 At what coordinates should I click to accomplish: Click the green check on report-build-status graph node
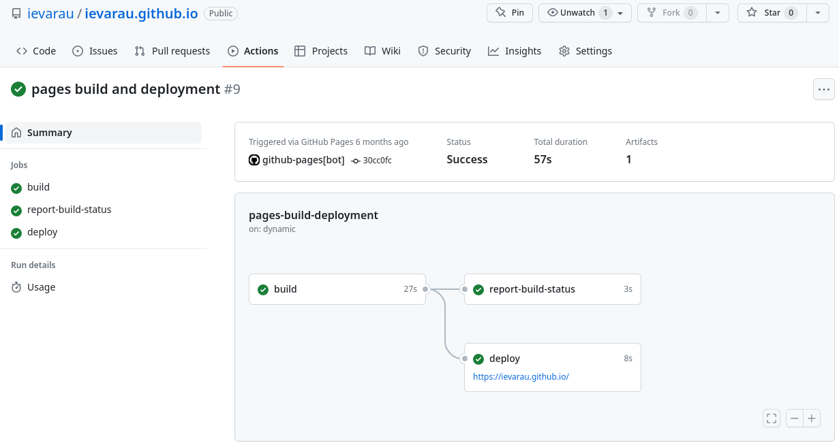(x=478, y=289)
